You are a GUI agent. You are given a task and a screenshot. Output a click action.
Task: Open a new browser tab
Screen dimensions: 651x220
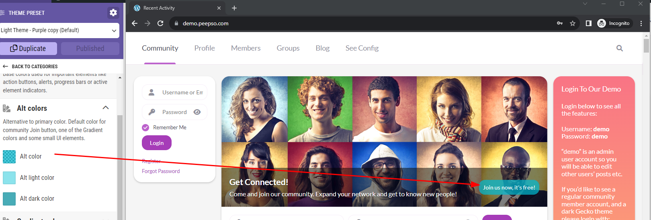point(234,8)
